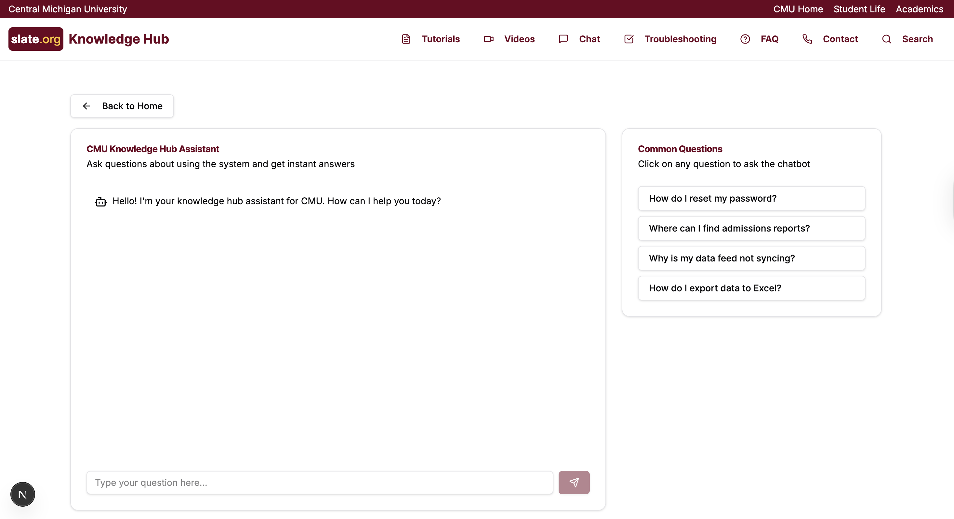The height and width of the screenshot is (519, 954).
Task: Open Search from the nav bar
Action: (907, 39)
